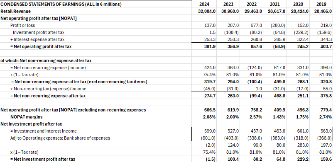Select interest expense value 344.3
333x162 pixels.
(x=327, y=39)
